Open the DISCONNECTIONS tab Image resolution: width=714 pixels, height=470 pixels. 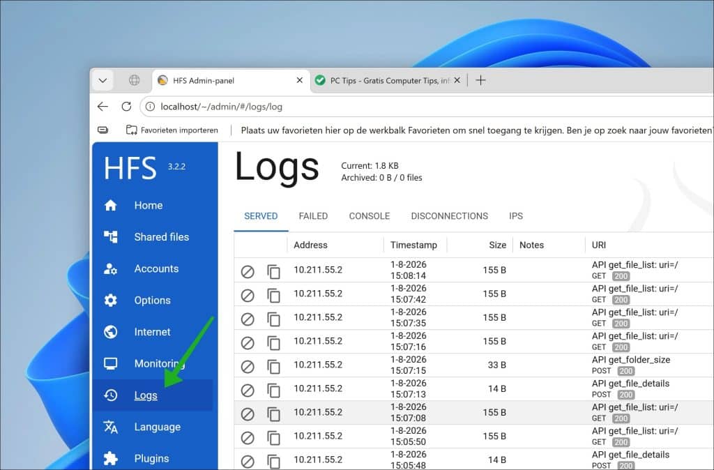[x=450, y=216]
